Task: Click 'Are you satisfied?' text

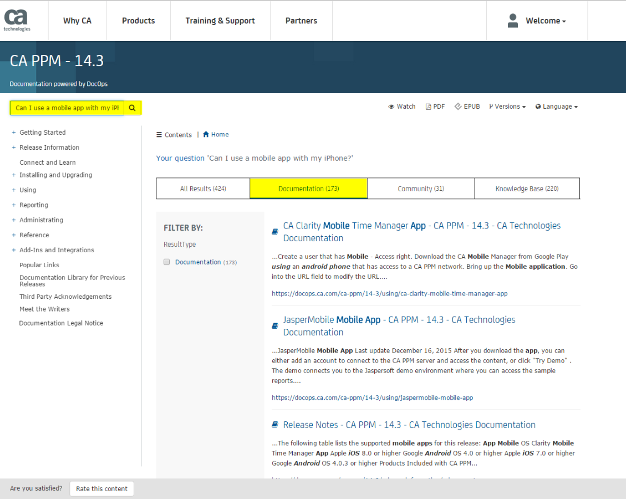Action: [x=36, y=488]
